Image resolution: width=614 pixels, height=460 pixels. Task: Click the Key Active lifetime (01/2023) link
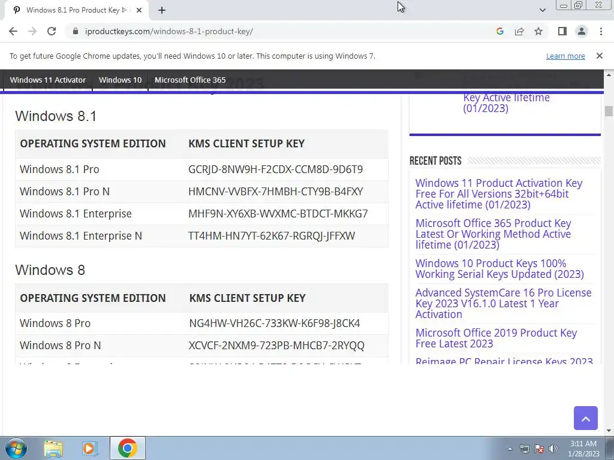tap(506, 102)
